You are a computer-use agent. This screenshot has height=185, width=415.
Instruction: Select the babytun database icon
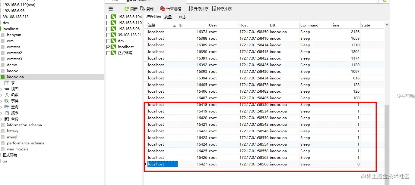3,35
